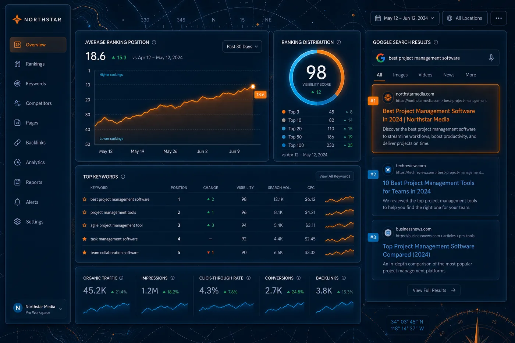Toggle star for project management tools keyword

[84, 212]
